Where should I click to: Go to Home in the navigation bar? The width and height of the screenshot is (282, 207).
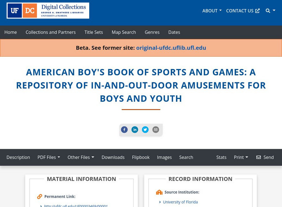(x=11, y=32)
